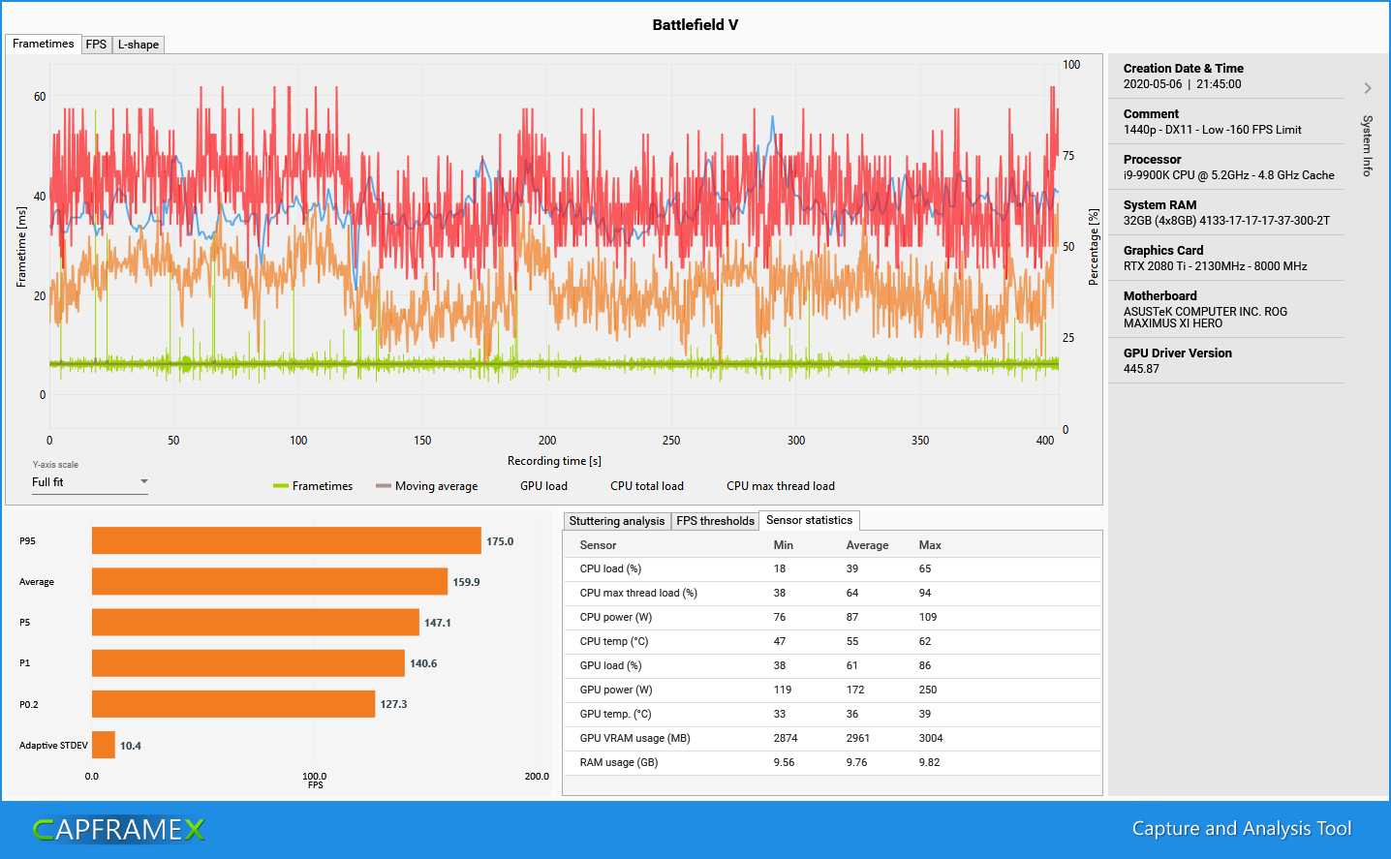The height and width of the screenshot is (859, 1391).
Task: Switch to the L-shape tab
Action: tap(139, 45)
